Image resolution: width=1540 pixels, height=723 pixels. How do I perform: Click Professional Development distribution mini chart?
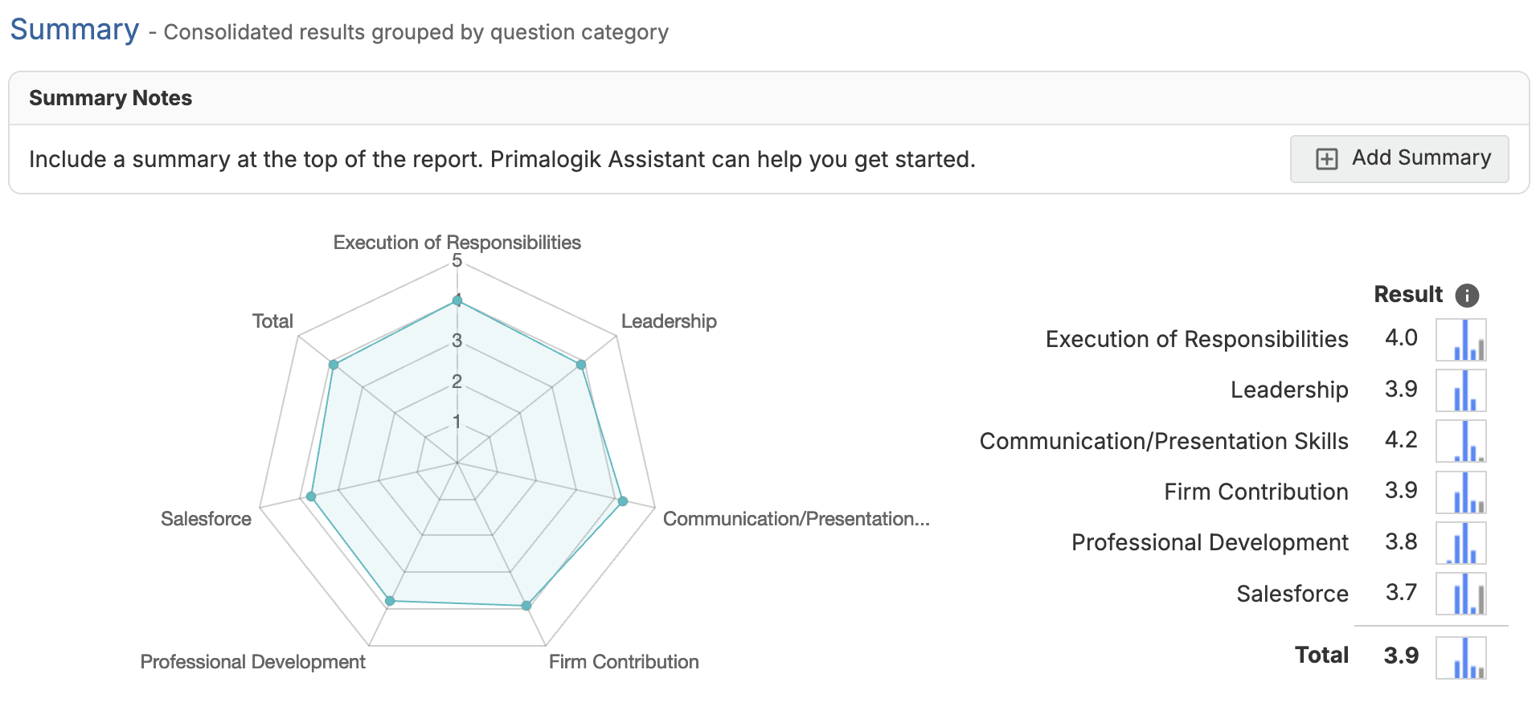(x=1460, y=542)
